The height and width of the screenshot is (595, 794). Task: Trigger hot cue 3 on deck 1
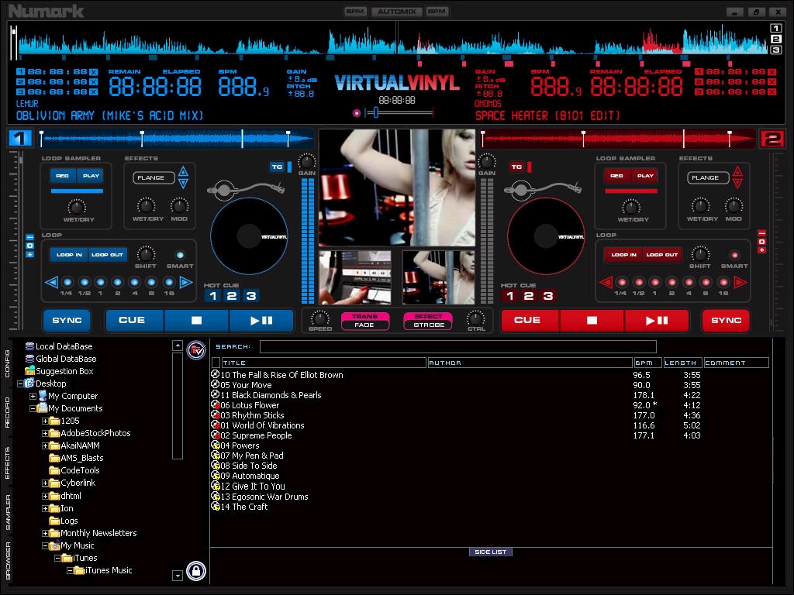[250, 296]
